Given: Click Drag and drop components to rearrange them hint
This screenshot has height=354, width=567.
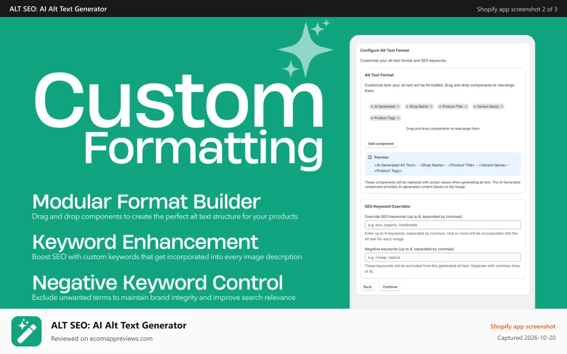Looking at the screenshot, I should 443,128.
